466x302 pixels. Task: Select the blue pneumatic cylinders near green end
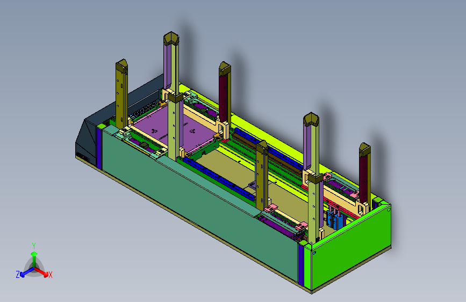[335, 219]
